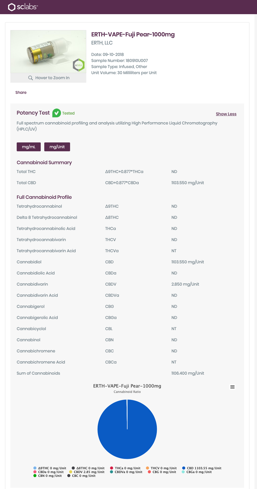
Task: Click the vape bottle product thumbnail
Action: [x=48, y=52]
